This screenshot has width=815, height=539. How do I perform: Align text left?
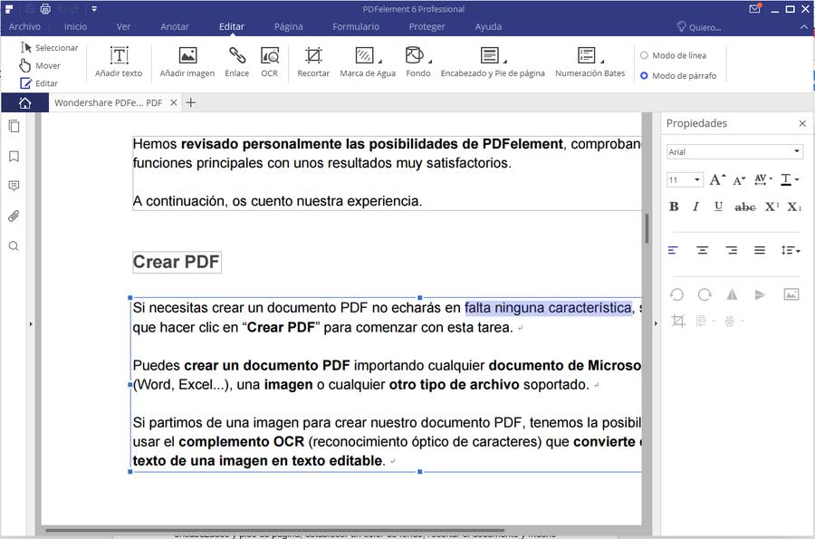673,251
